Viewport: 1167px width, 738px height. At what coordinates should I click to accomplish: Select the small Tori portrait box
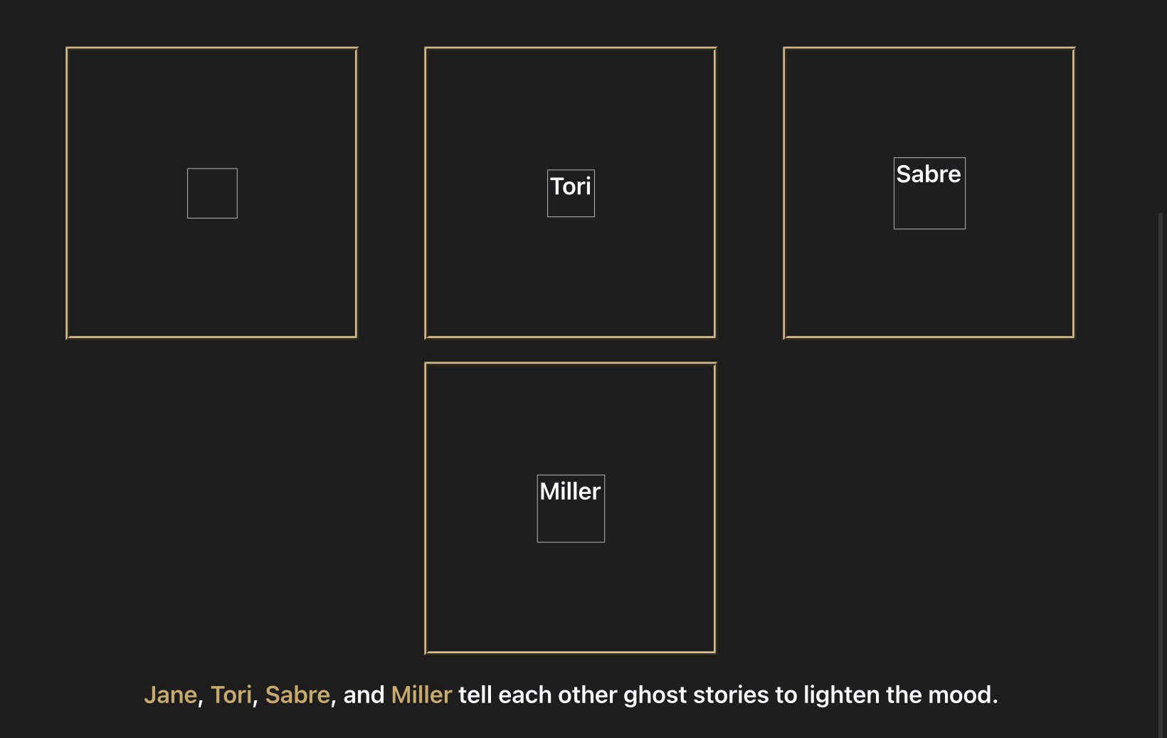(x=571, y=202)
